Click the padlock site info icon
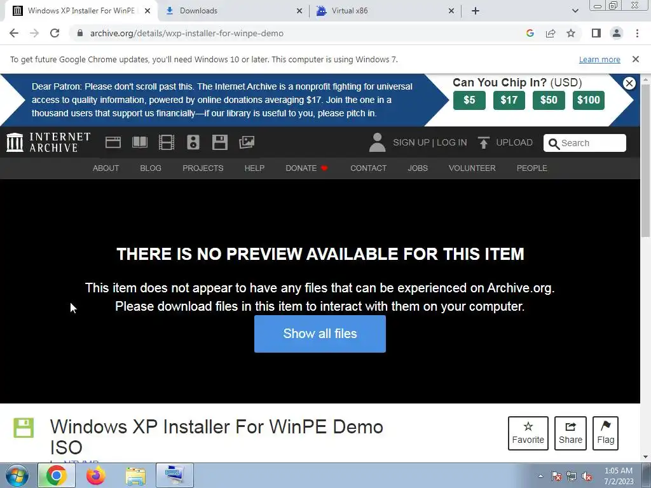 point(80,33)
